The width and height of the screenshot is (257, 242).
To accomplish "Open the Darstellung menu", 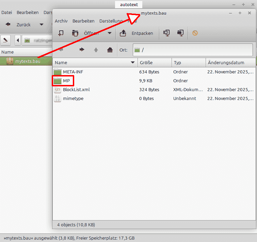I will point(111,21).
